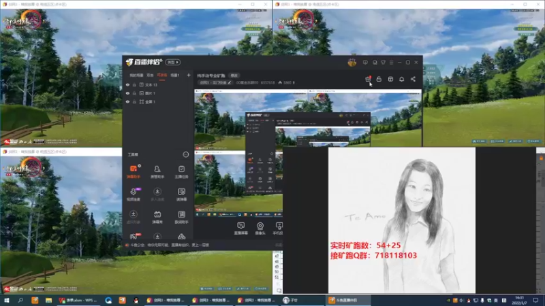Toggle visibility of 全屏 1 layer
545x306 pixels.
pyautogui.click(x=127, y=101)
